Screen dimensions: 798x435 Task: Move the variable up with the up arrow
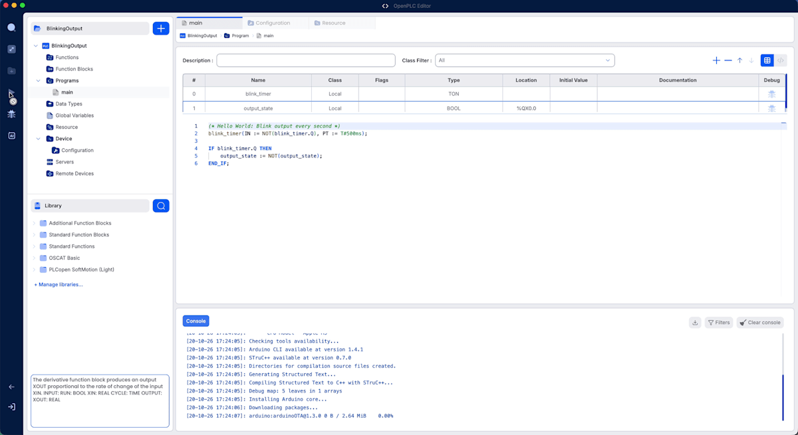click(x=739, y=60)
